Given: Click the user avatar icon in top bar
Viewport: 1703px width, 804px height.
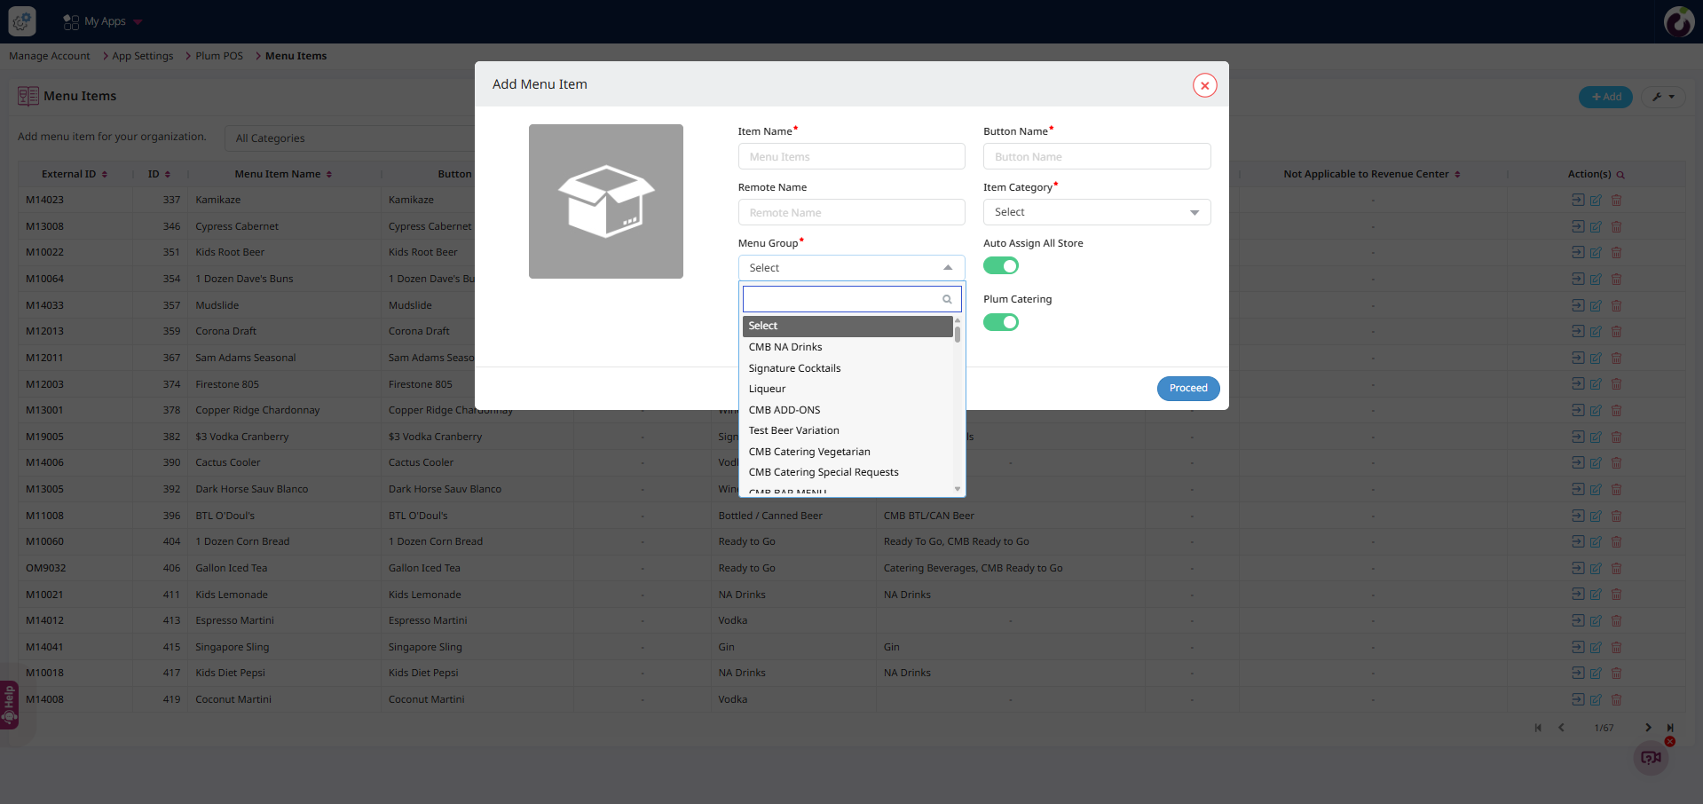Looking at the screenshot, I should [x=1678, y=21].
